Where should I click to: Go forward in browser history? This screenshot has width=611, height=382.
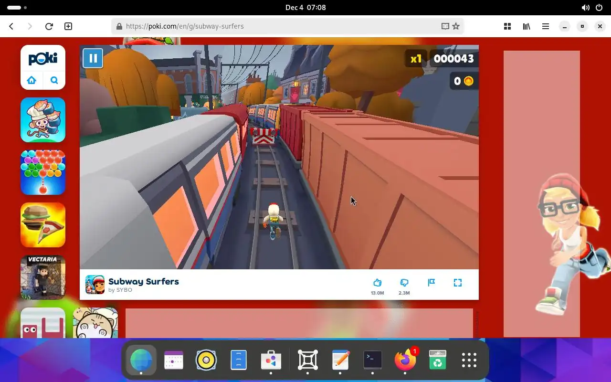30,26
